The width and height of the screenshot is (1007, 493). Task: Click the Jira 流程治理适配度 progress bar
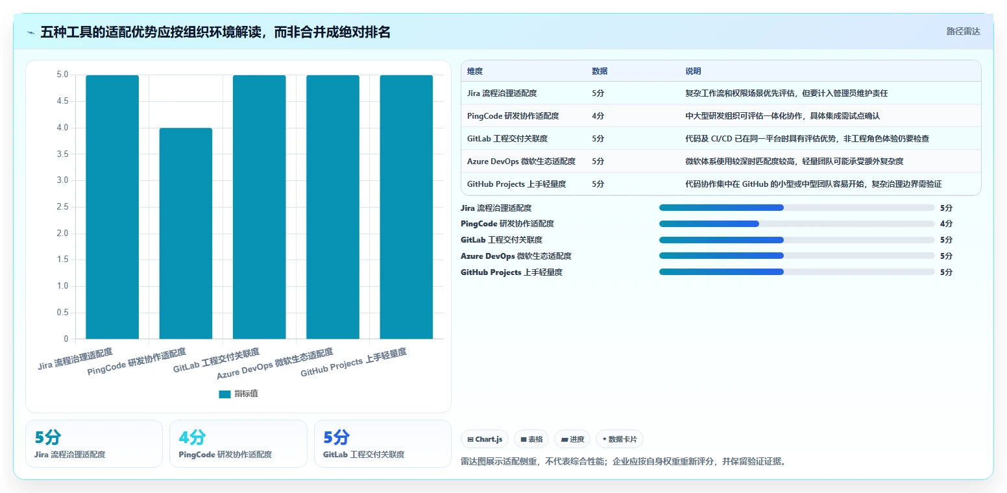coord(797,208)
